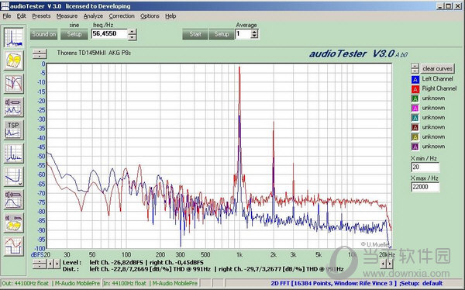Click the X max / Hz field
The height and width of the screenshot is (290, 465).
click(425, 187)
